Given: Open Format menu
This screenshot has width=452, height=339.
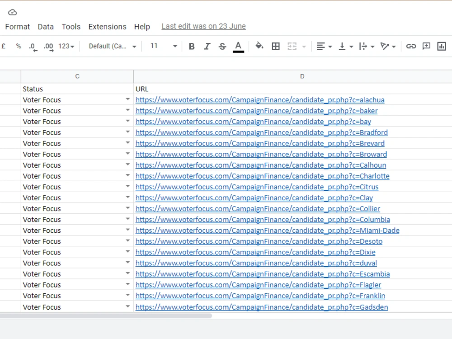Looking at the screenshot, I should pyautogui.click(x=17, y=27).
